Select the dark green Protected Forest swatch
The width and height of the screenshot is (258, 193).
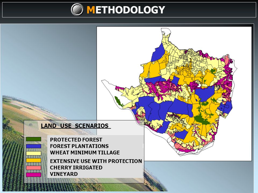34,139
